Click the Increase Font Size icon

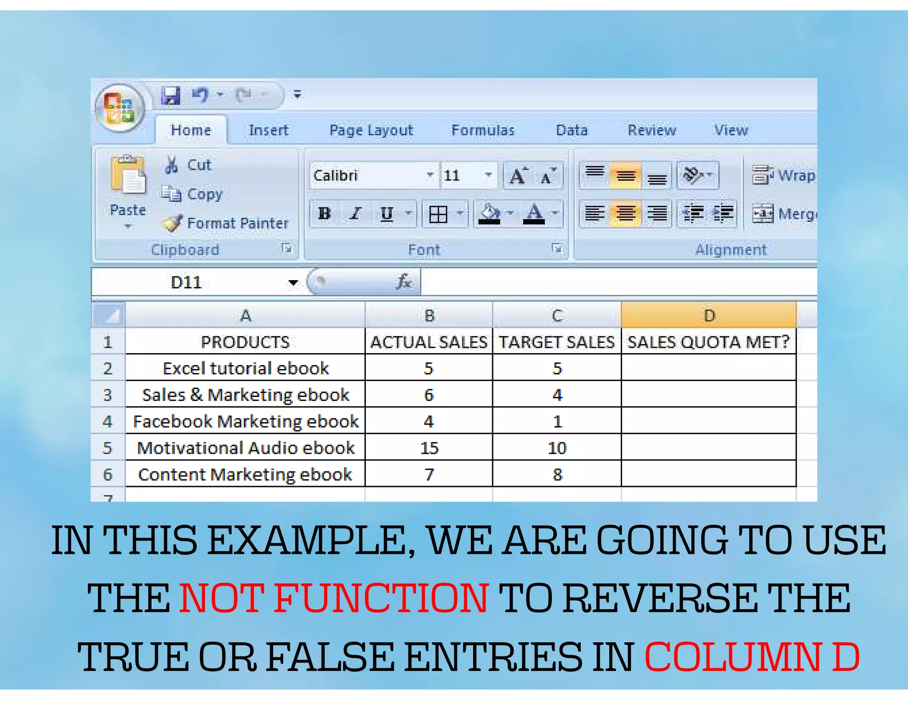(518, 176)
